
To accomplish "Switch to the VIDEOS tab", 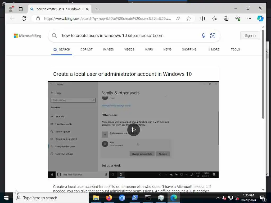I will [x=129, y=49].
